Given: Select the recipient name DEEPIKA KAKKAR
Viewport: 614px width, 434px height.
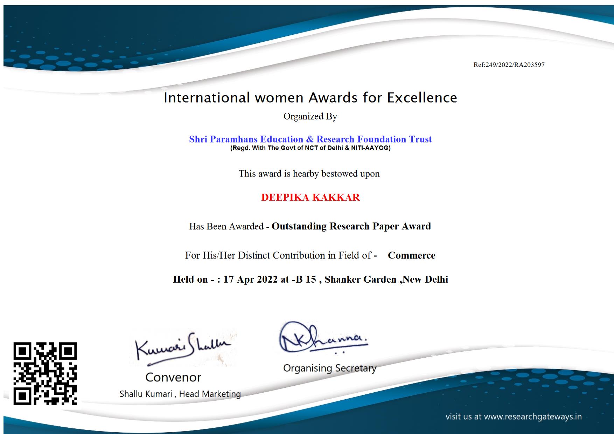Looking at the screenshot, I should pyautogui.click(x=310, y=197).
